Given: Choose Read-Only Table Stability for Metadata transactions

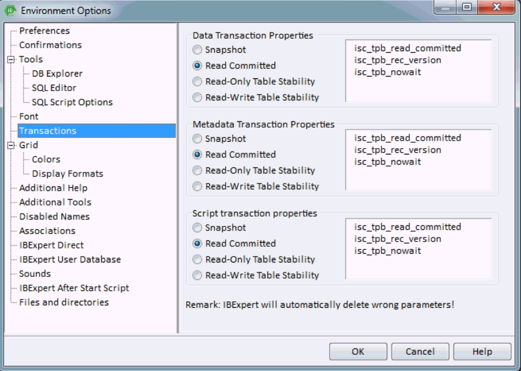Looking at the screenshot, I should 197,171.
